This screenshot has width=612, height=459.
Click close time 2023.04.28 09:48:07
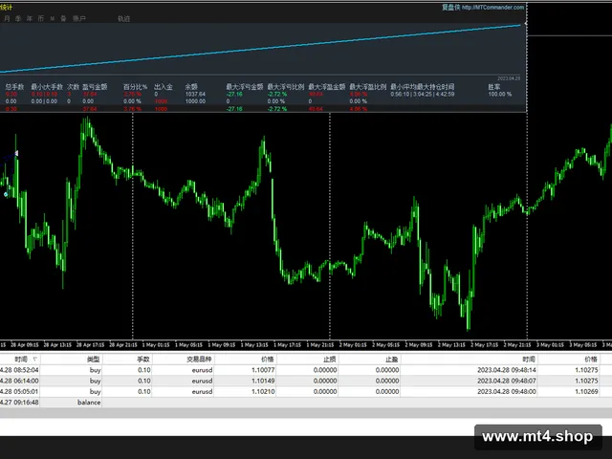tap(507, 381)
